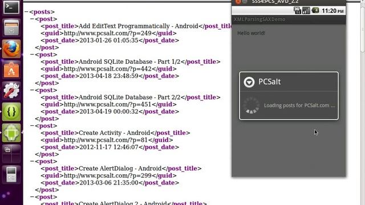Open the Android emulator launcher icon
Viewport: 365px width, 205px height.
[11, 133]
